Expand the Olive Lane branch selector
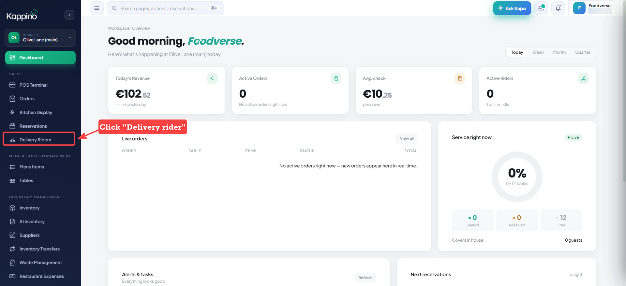 click(x=40, y=38)
